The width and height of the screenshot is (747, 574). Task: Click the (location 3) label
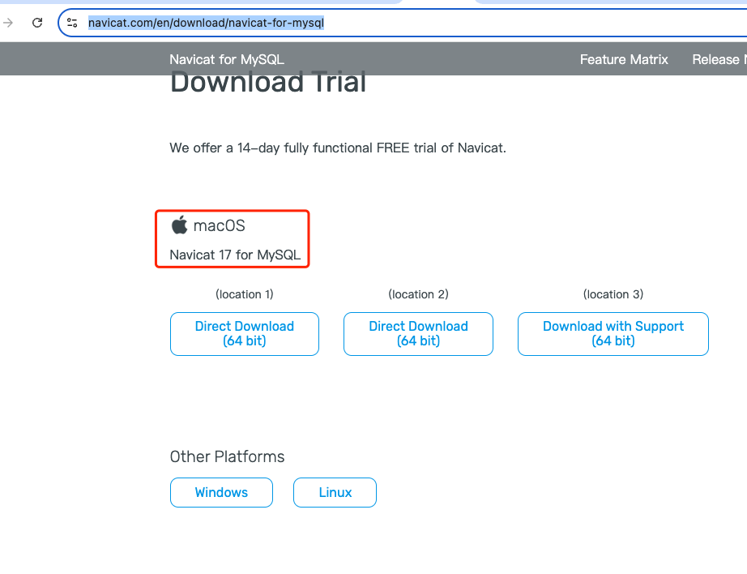click(x=613, y=294)
